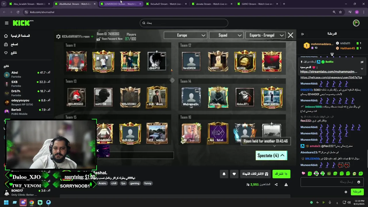Screen dimensions: 368x207
Task: Open Chrome profile M avatar
Action: 357,12
